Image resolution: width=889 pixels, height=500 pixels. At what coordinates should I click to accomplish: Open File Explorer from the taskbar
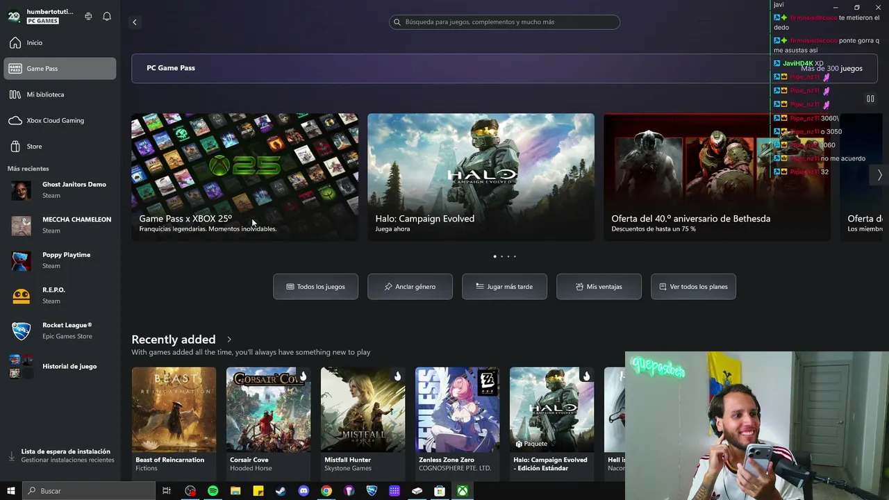coord(235,491)
